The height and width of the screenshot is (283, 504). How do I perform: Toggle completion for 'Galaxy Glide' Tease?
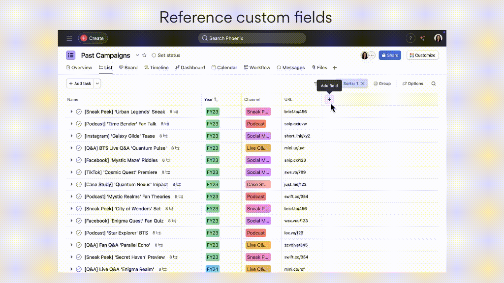coord(79,136)
